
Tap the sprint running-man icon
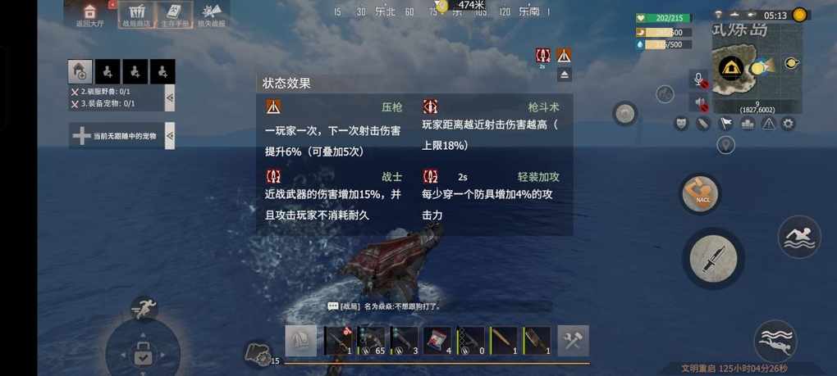coord(144,309)
